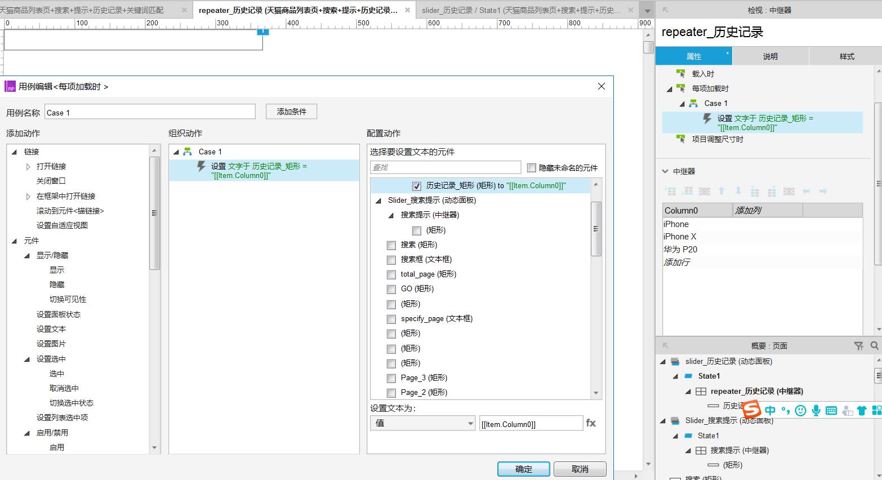The width and height of the screenshot is (882, 480).
Task: Click the Sogou input method emoji icon
Action: (800, 411)
